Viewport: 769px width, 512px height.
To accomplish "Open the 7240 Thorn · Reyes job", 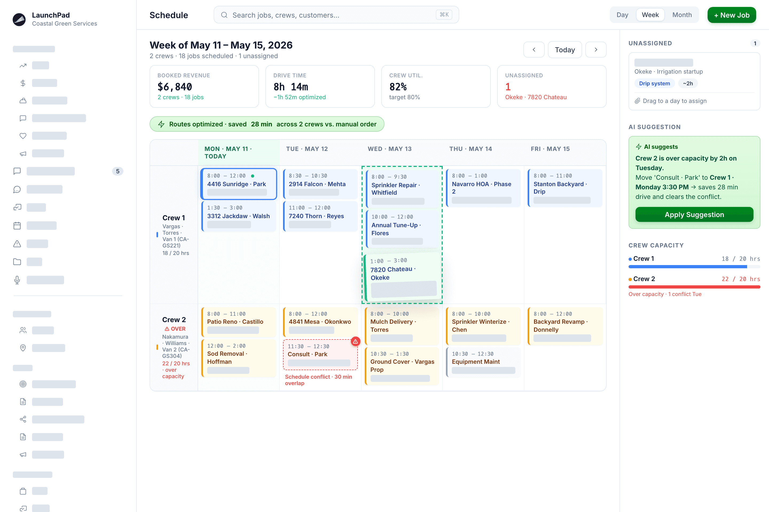I will point(320,216).
